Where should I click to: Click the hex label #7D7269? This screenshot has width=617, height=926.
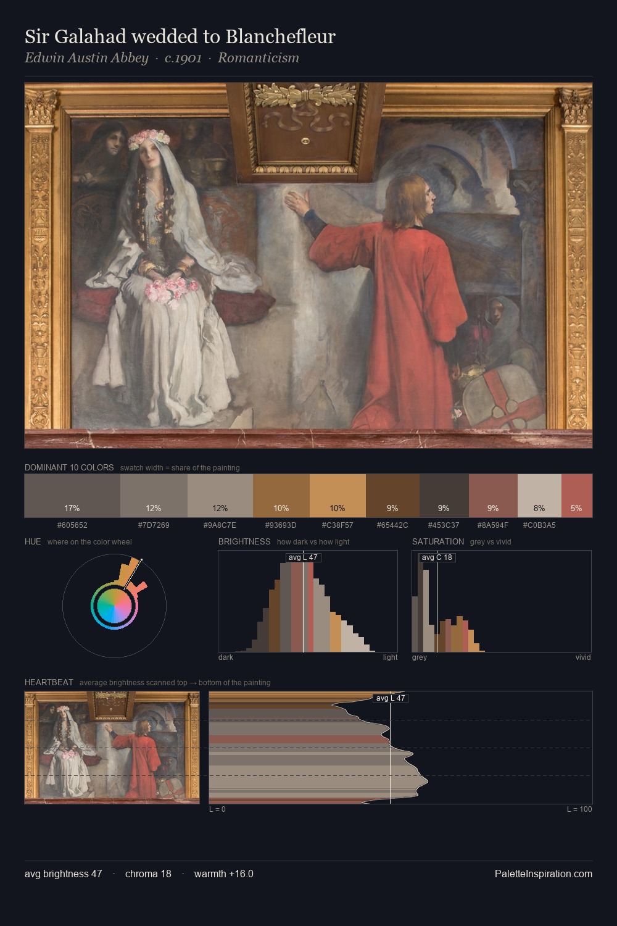(154, 525)
